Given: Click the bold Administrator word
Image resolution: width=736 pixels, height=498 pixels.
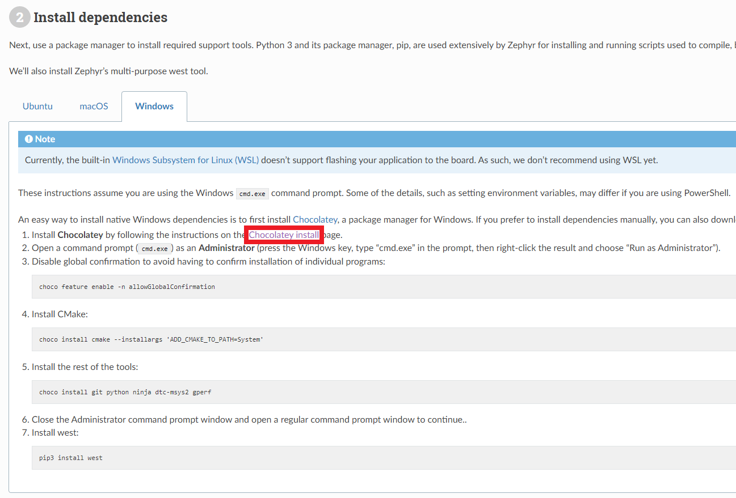Looking at the screenshot, I should click(x=226, y=248).
